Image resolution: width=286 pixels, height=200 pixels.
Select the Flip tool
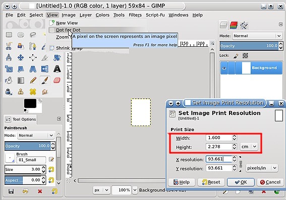coord(45,69)
